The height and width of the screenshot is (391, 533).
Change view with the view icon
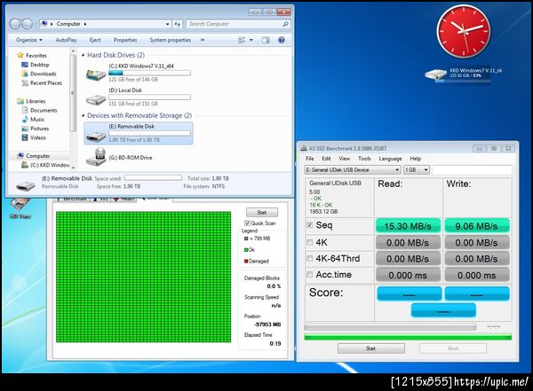(x=242, y=40)
